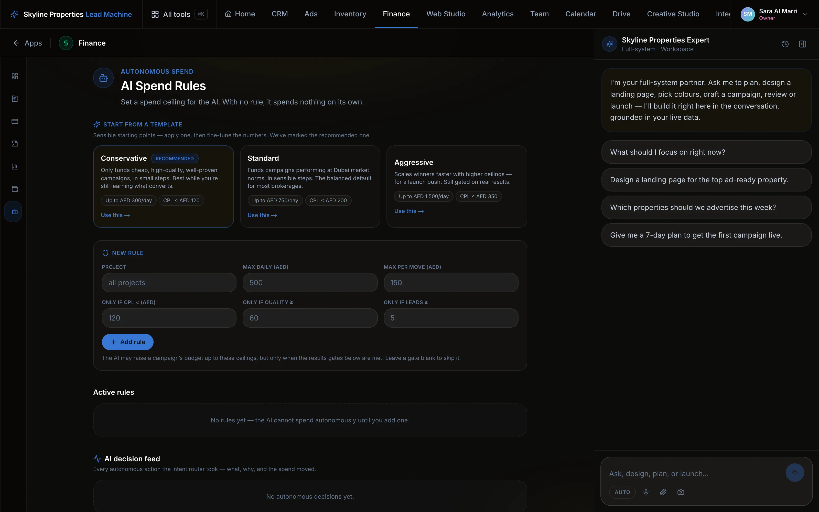The width and height of the screenshot is (819, 512).
Task: Click the Skyline Properties Expert avatar icon
Action: click(609, 44)
